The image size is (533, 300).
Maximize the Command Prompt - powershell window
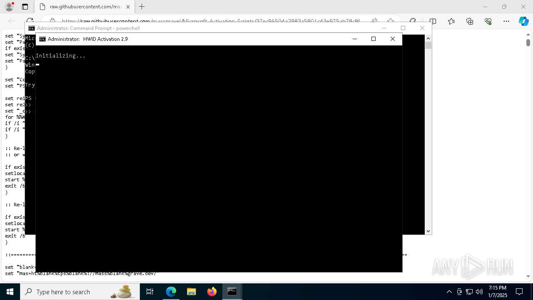[x=403, y=28]
